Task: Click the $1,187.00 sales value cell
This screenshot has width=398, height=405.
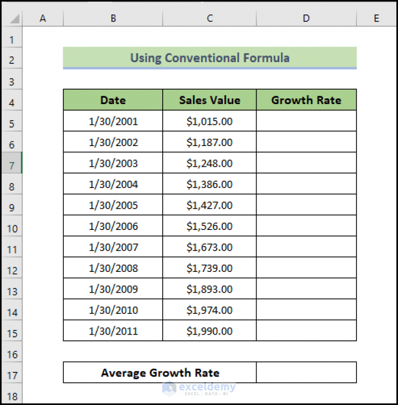Action: coord(209,142)
